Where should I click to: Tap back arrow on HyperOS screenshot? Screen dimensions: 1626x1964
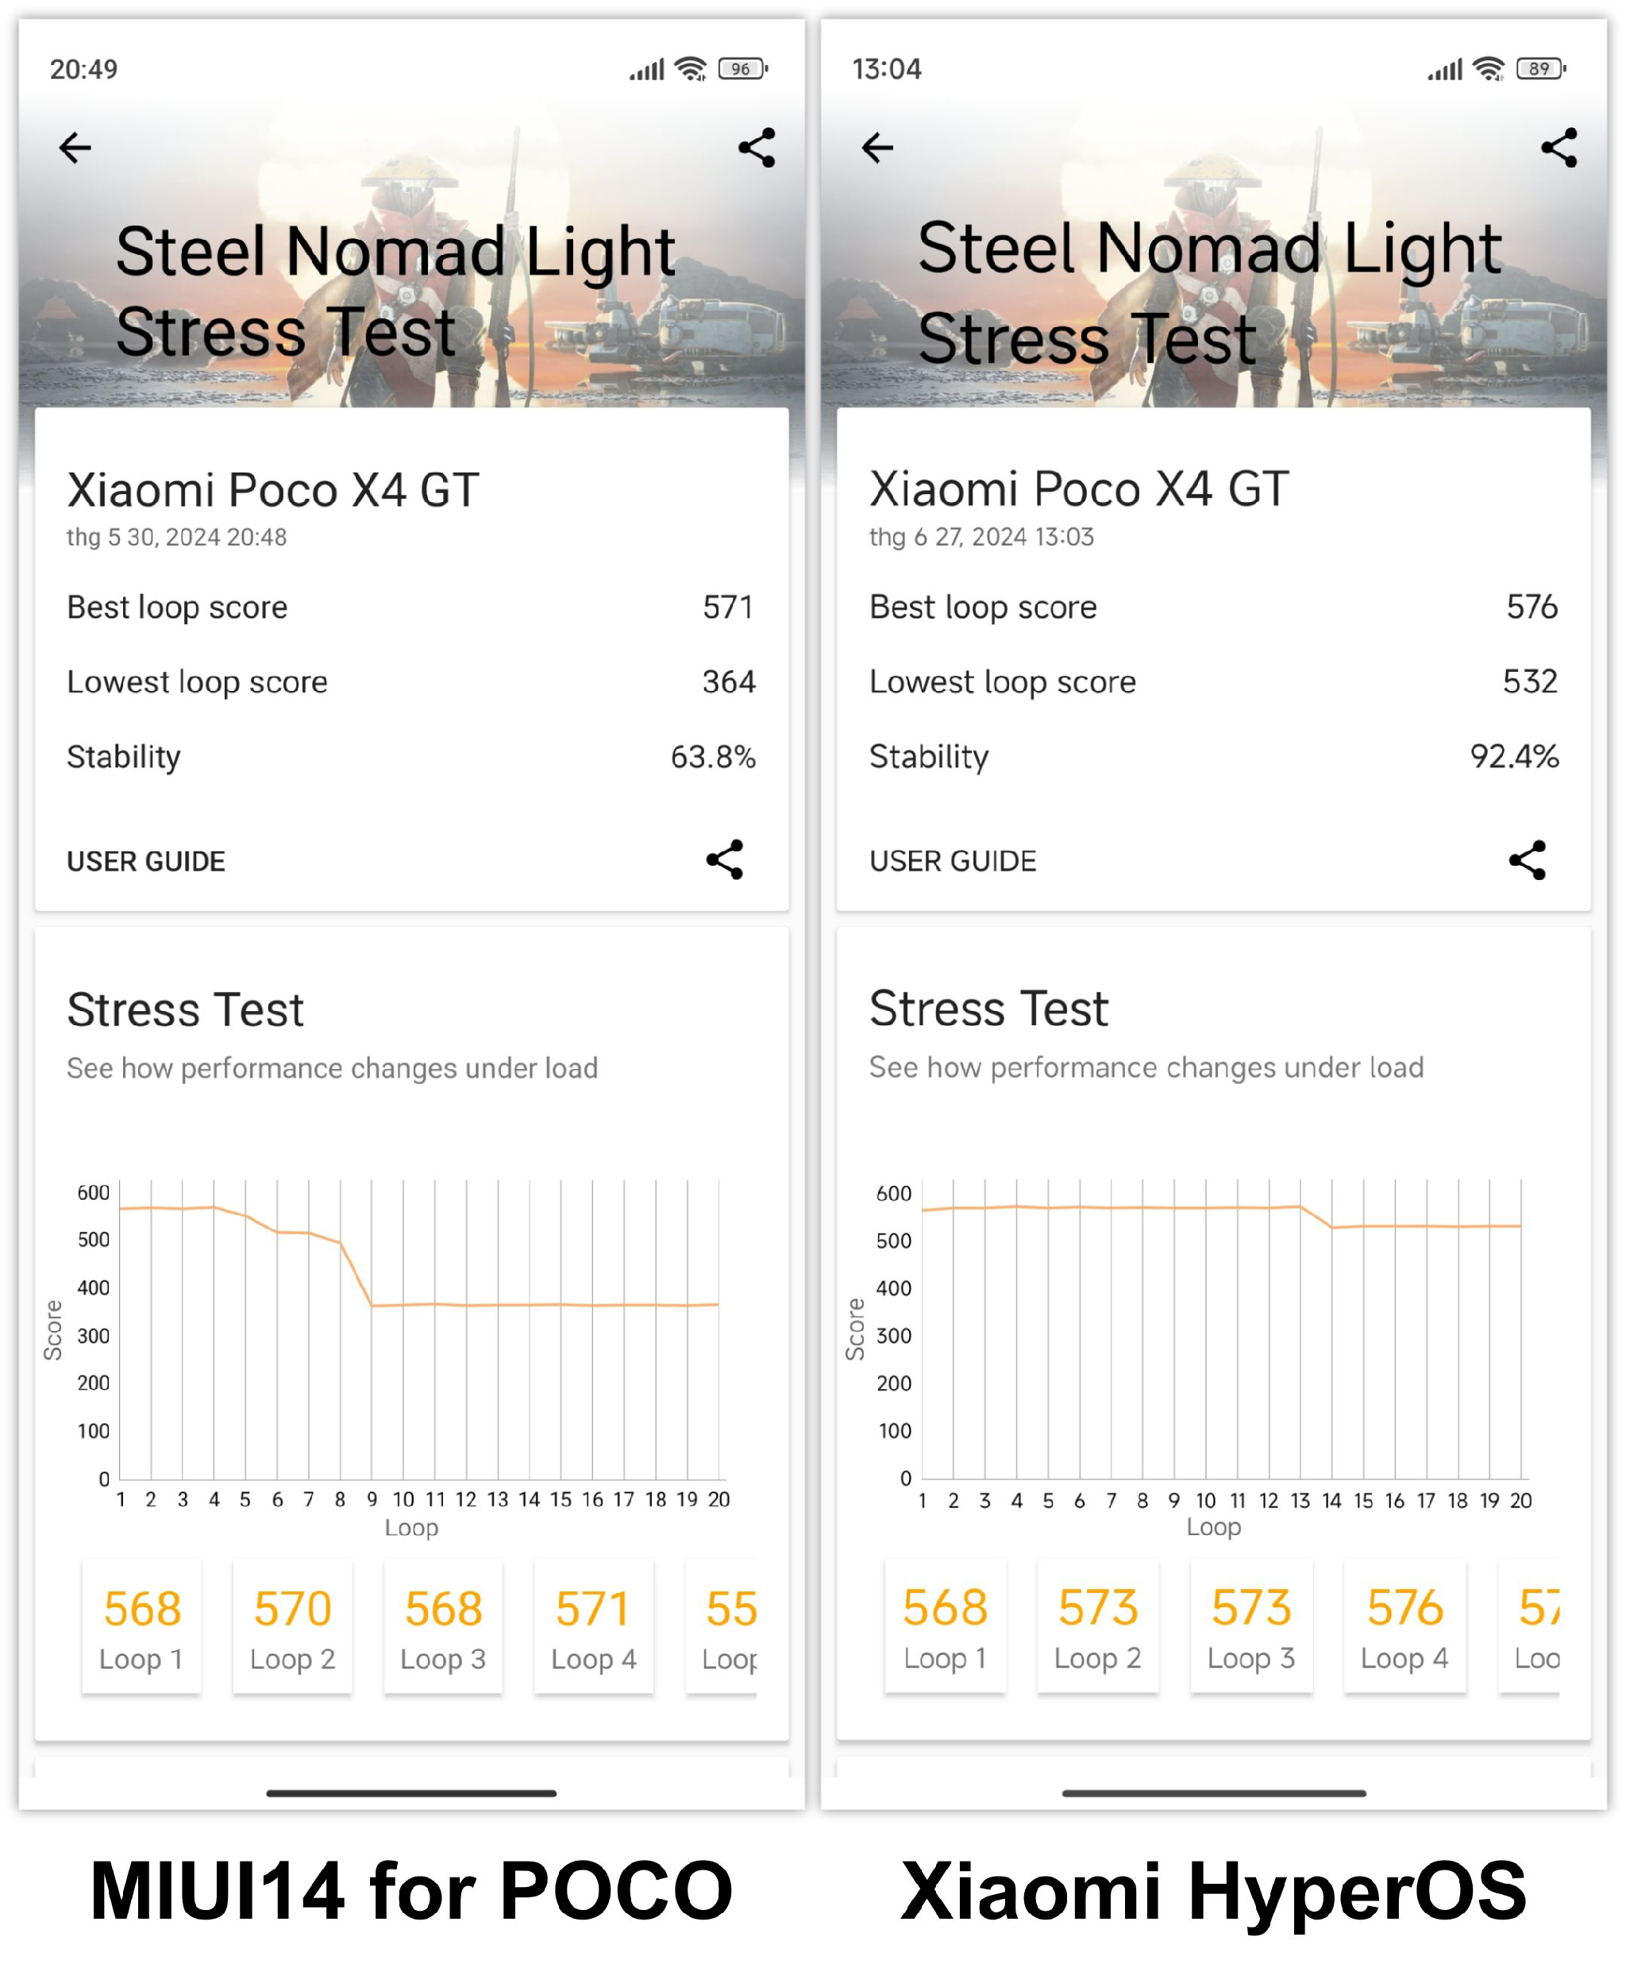coord(877,147)
